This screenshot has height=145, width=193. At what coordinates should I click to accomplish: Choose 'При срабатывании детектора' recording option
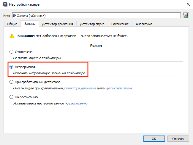12,82
